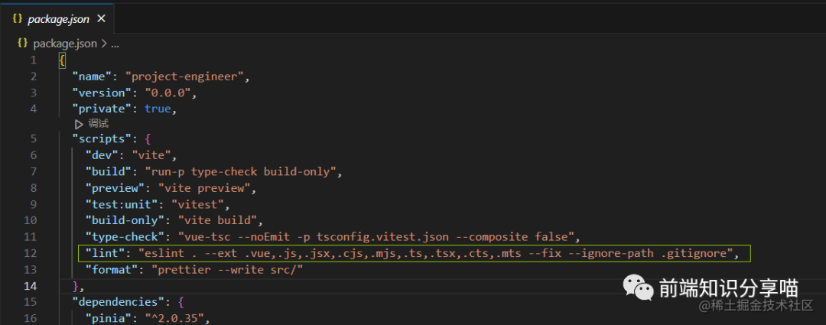Viewport: 826px width, 325px height.
Task: Click the breadcrumb JSON file icon
Action: pyautogui.click(x=22, y=44)
